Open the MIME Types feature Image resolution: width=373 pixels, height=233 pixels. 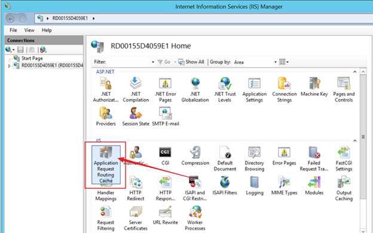pyautogui.click(x=285, y=186)
